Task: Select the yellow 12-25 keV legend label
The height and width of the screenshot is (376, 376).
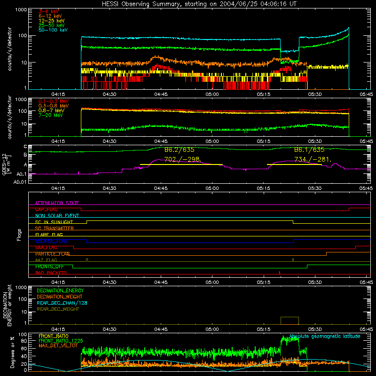Action: [x=51, y=21]
